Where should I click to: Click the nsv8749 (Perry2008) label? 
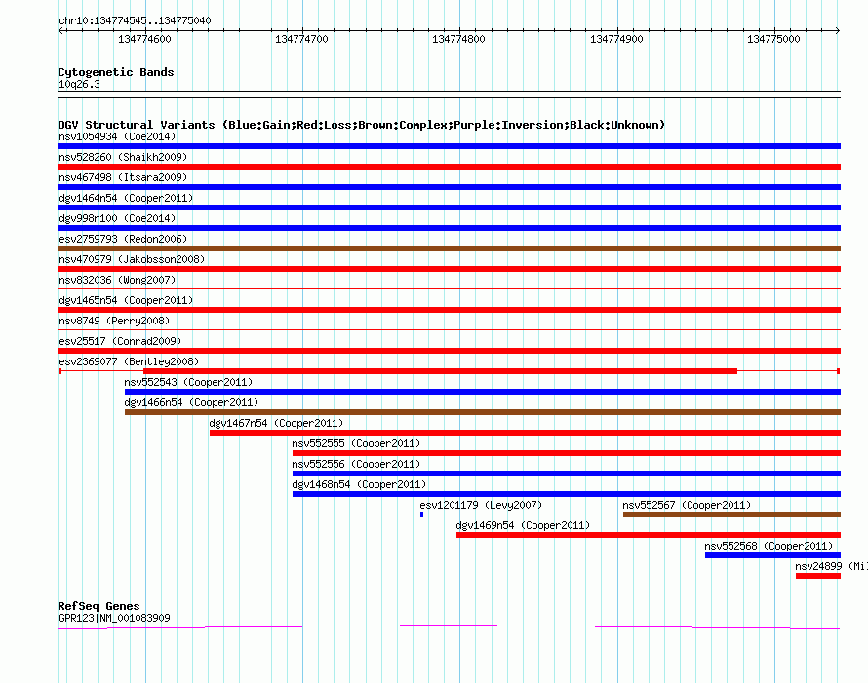(114, 321)
